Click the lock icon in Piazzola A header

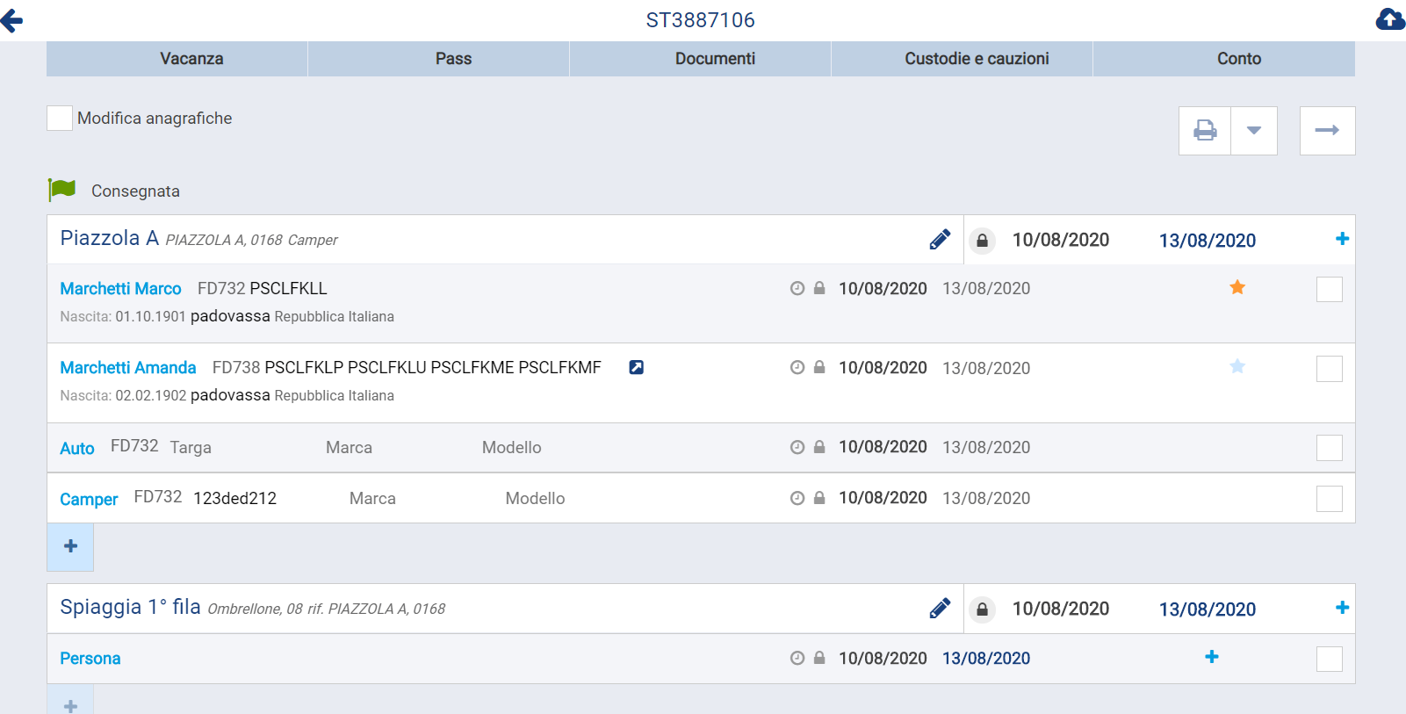983,241
